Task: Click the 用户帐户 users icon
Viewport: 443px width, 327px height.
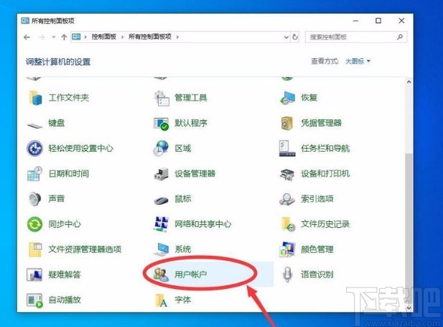Action: coord(161,275)
